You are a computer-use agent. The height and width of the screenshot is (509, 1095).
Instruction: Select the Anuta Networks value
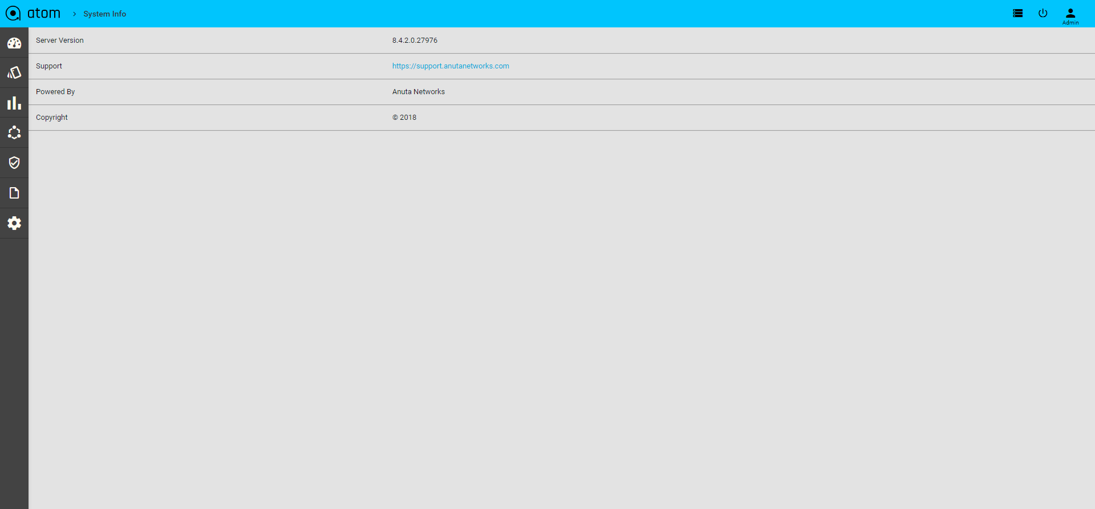pyautogui.click(x=419, y=92)
